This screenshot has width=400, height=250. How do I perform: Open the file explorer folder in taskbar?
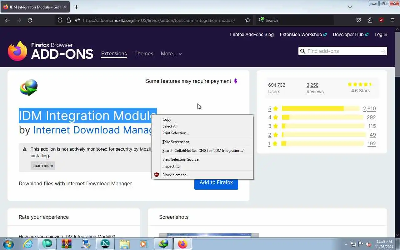click(x=124, y=244)
